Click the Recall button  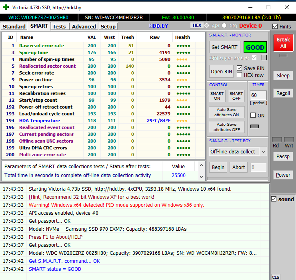[x=283, y=93]
